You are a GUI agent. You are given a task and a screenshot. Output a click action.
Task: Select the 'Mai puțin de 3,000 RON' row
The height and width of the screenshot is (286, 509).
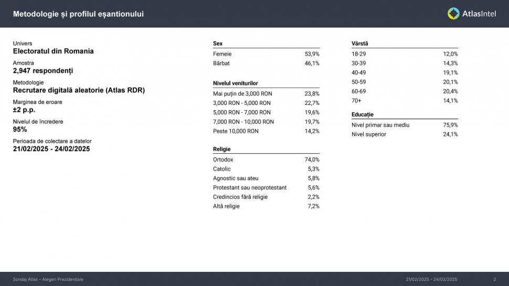click(x=242, y=94)
